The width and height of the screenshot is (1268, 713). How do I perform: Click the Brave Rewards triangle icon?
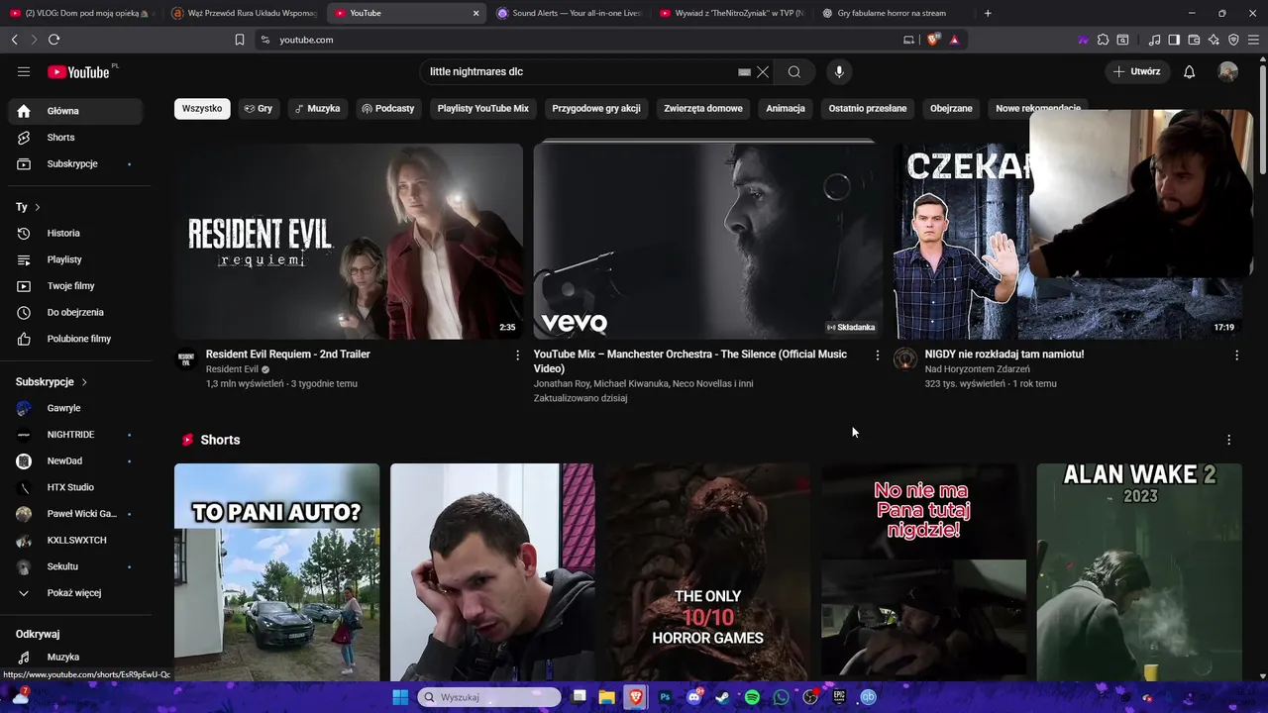tap(954, 40)
